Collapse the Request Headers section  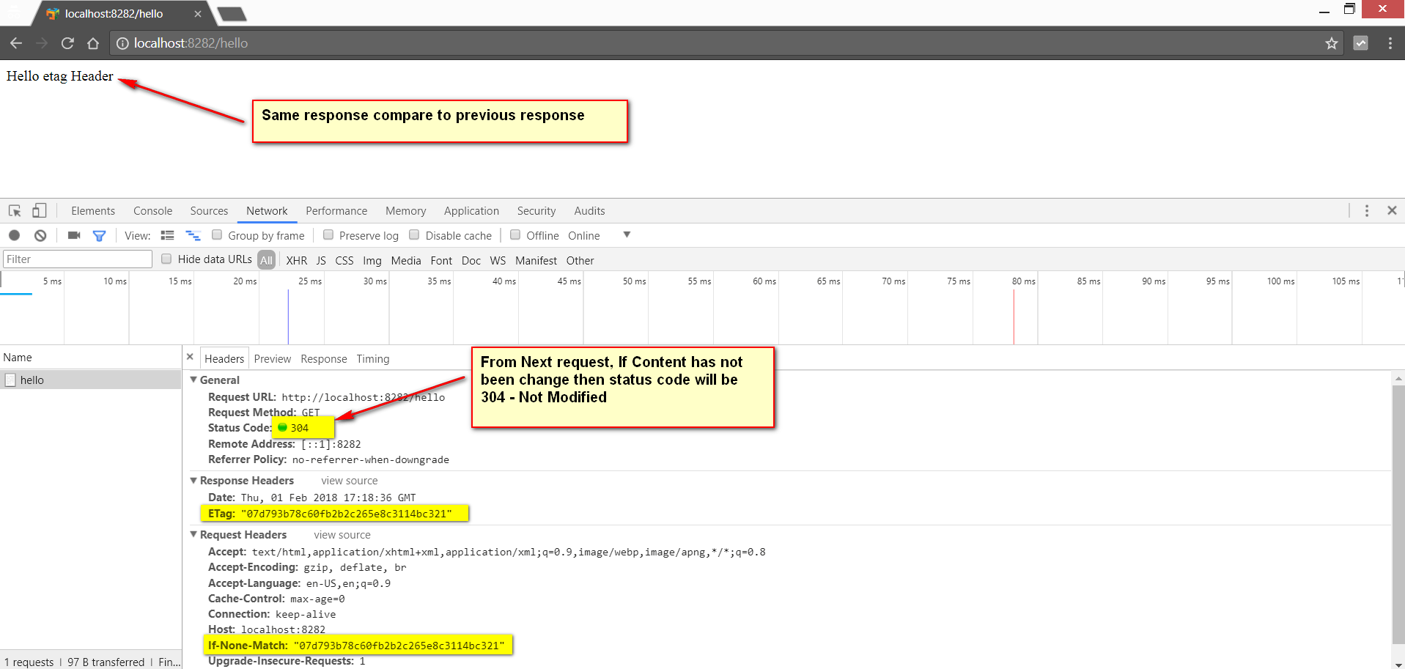tap(193, 535)
